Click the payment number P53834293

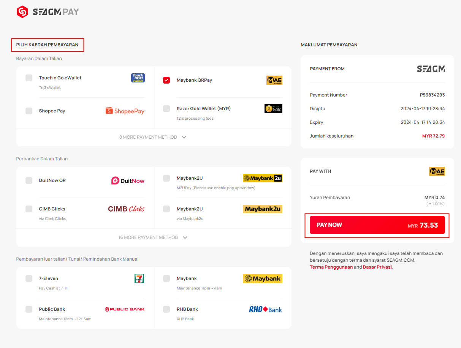pyautogui.click(x=432, y=95)
